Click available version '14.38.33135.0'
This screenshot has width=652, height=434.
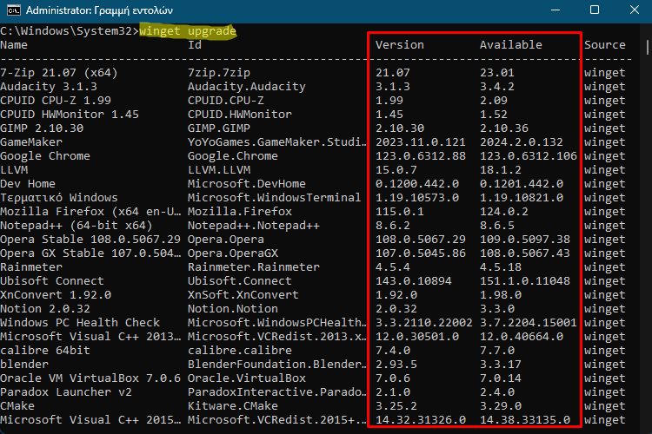(525, 420)
